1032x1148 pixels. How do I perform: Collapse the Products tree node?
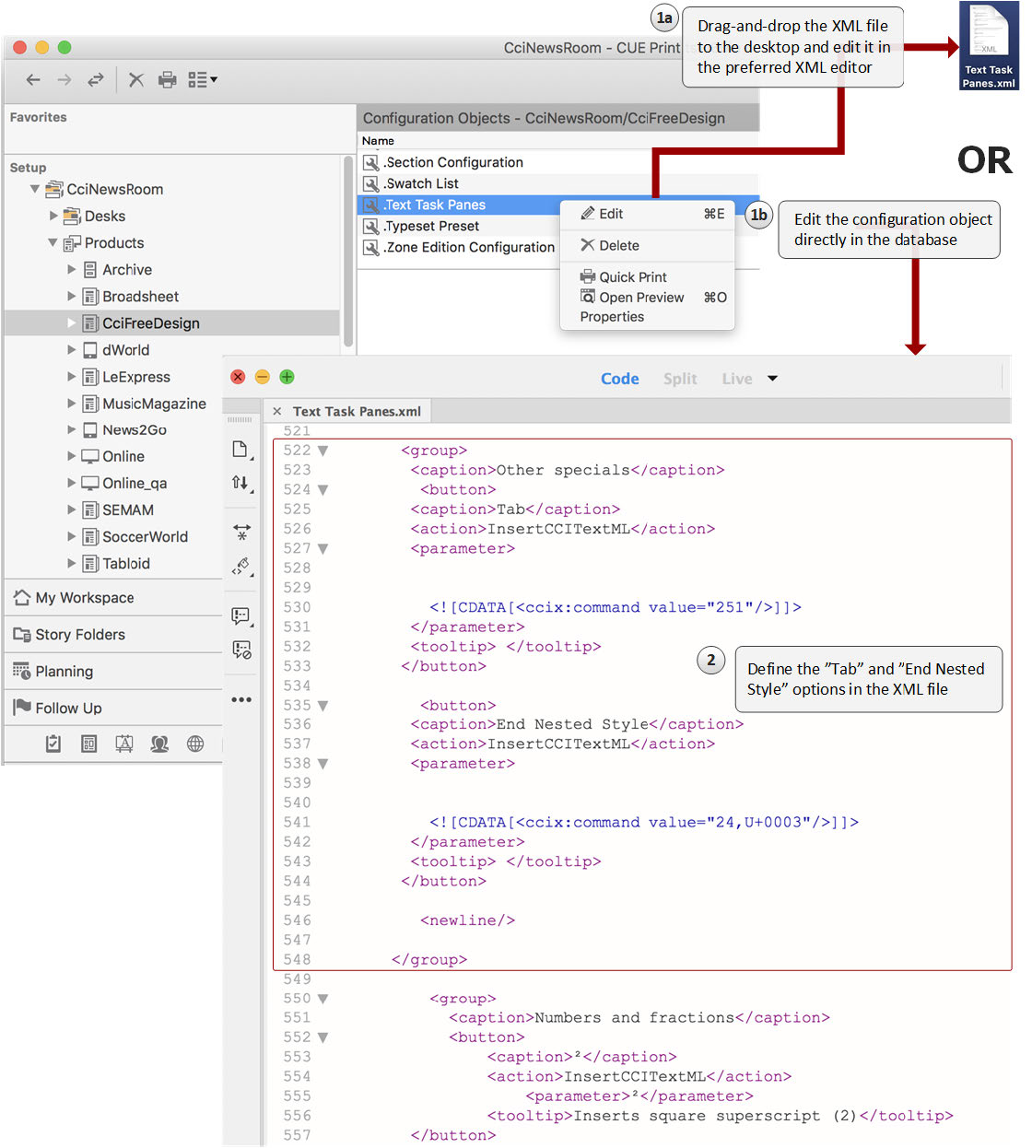pos(53,243)
